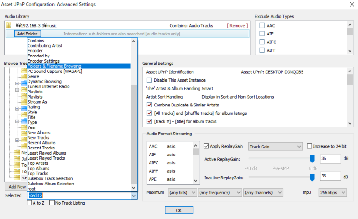Click the music folder icon in Audio Library
The image size is (358, 219).
(8, 25)
